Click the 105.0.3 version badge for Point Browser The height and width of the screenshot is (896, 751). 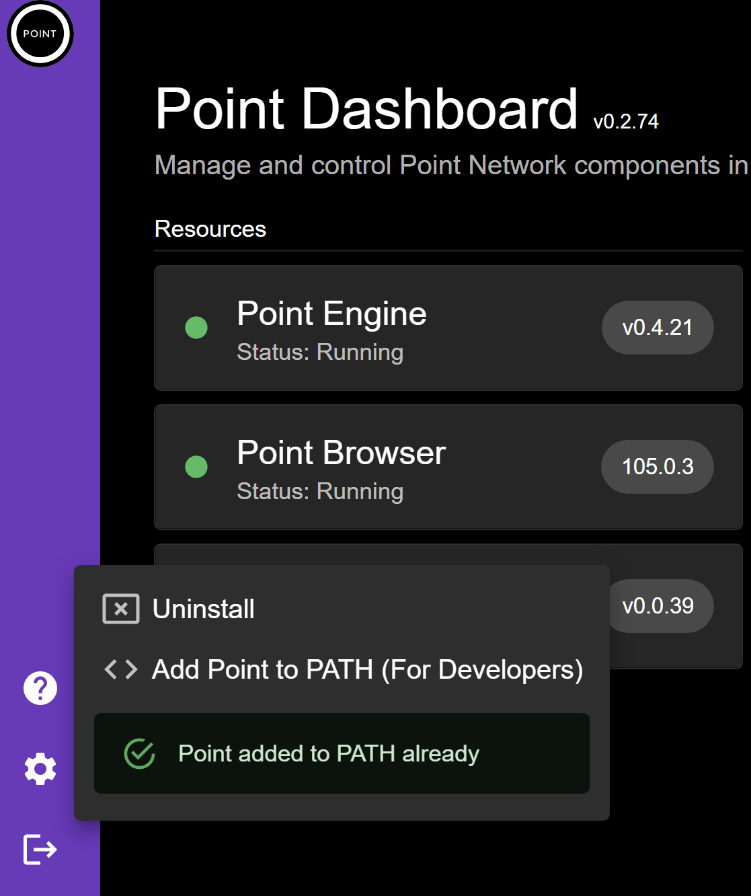657,467
